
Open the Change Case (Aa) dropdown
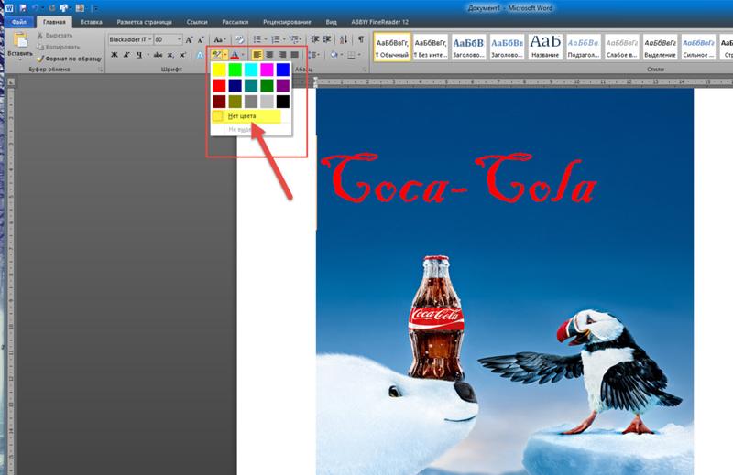(219, 39)
